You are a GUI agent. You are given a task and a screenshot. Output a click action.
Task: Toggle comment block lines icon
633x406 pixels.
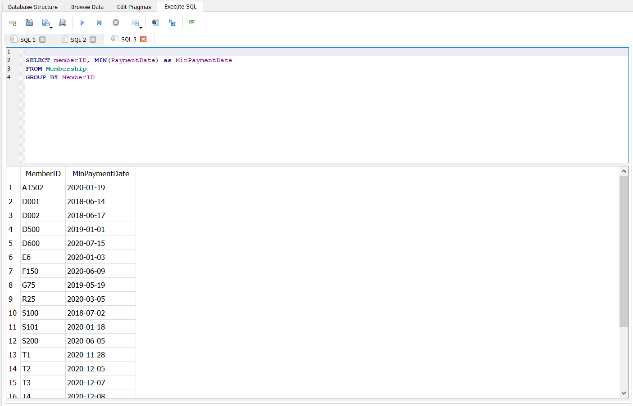coord(192,23)
